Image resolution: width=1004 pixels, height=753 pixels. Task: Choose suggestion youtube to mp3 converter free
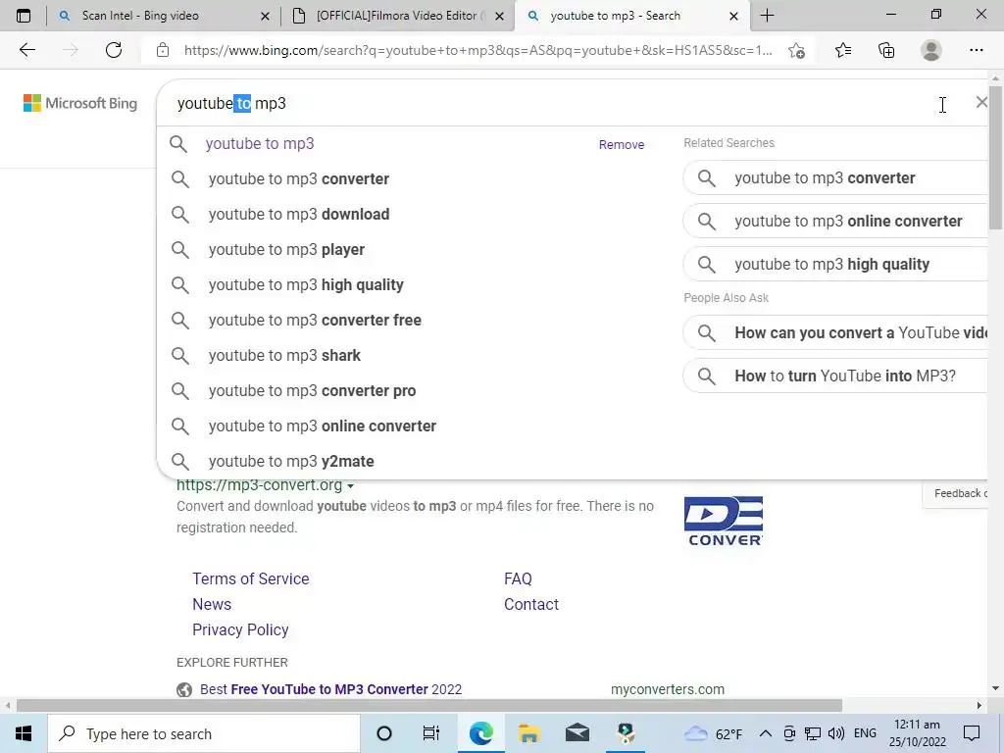(410, 320)
